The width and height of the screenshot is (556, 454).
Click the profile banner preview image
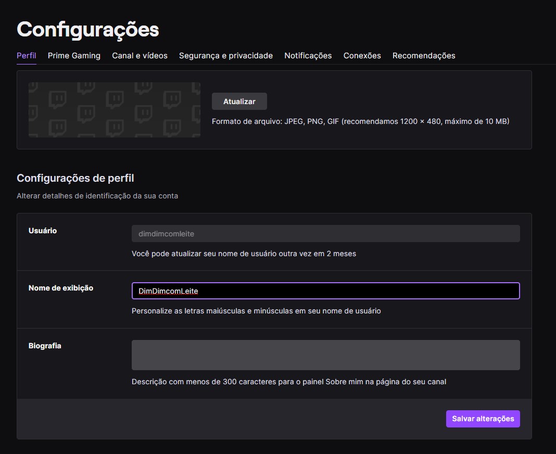[x=115, y=110]
